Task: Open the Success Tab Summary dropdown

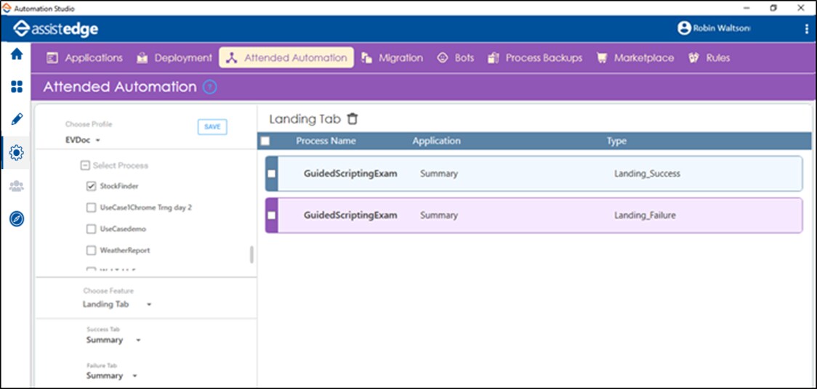Action: (113, 340)
